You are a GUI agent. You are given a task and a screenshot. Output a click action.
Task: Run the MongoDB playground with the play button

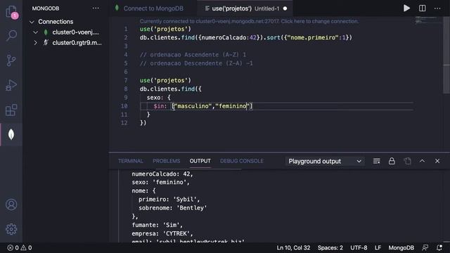406,8
